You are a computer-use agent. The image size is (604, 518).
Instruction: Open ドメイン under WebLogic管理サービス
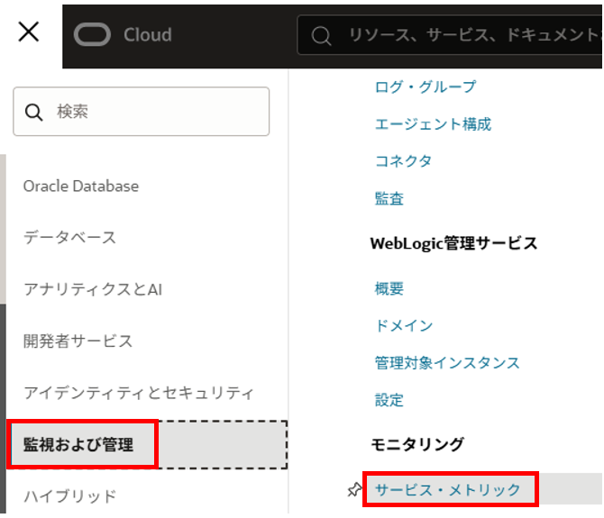[404, 326]
